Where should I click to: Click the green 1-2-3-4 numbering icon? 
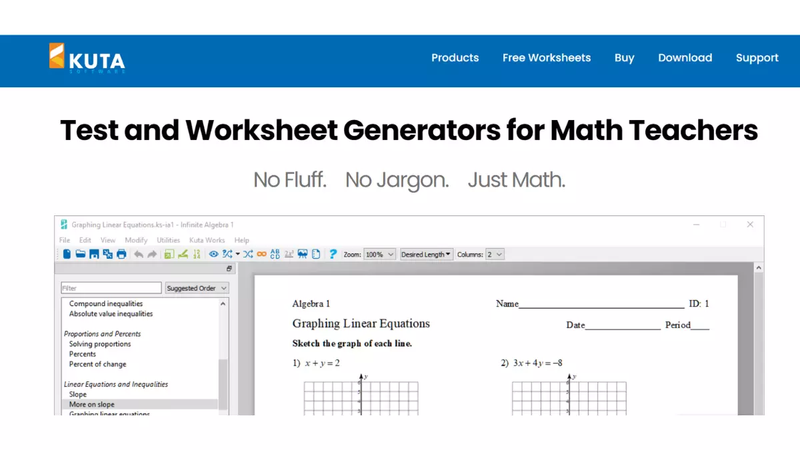(x=197, y=254)
